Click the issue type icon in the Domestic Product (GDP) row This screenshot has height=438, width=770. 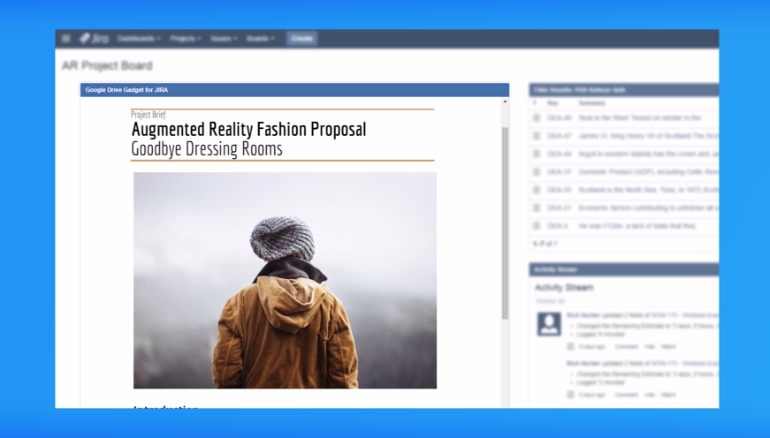(537, 171)
